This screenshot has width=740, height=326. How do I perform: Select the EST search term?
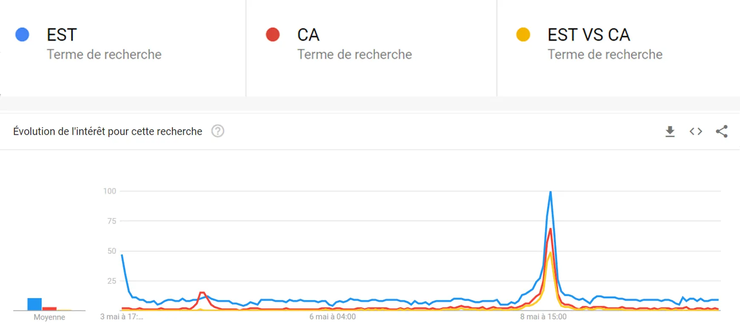[x=62, y=35]
